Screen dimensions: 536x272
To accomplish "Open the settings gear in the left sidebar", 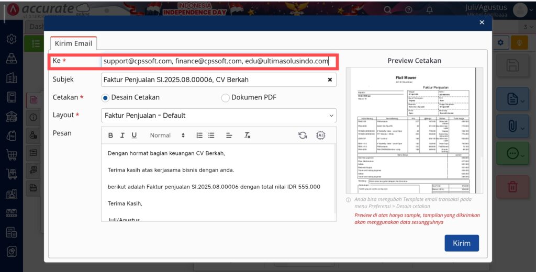I will (12, 39).
